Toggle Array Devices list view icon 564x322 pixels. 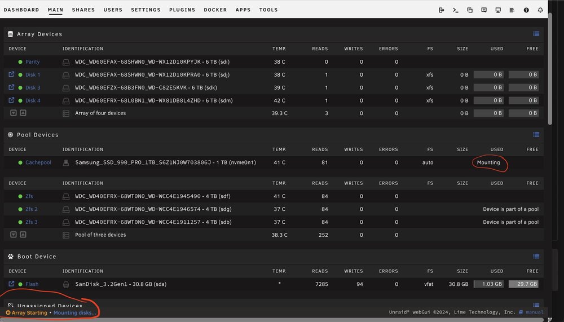pos(536,34)
